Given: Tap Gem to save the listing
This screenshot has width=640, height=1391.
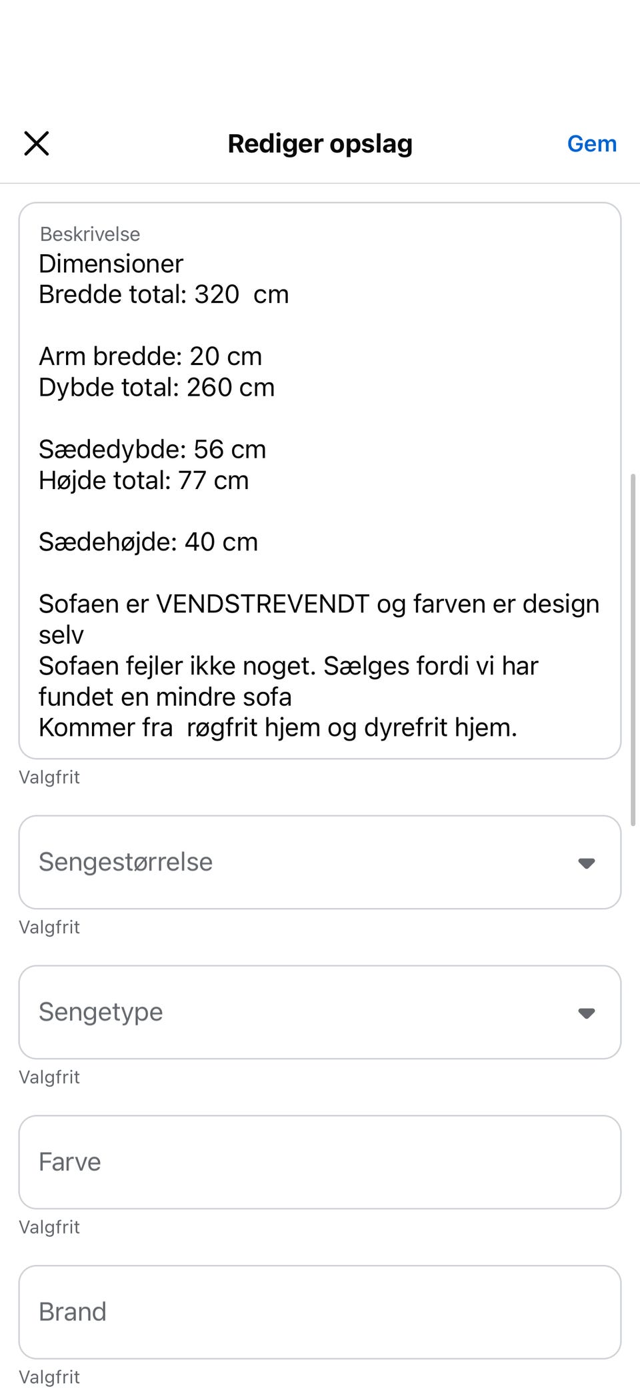Looking at the screenshot, I should [591, 144].
